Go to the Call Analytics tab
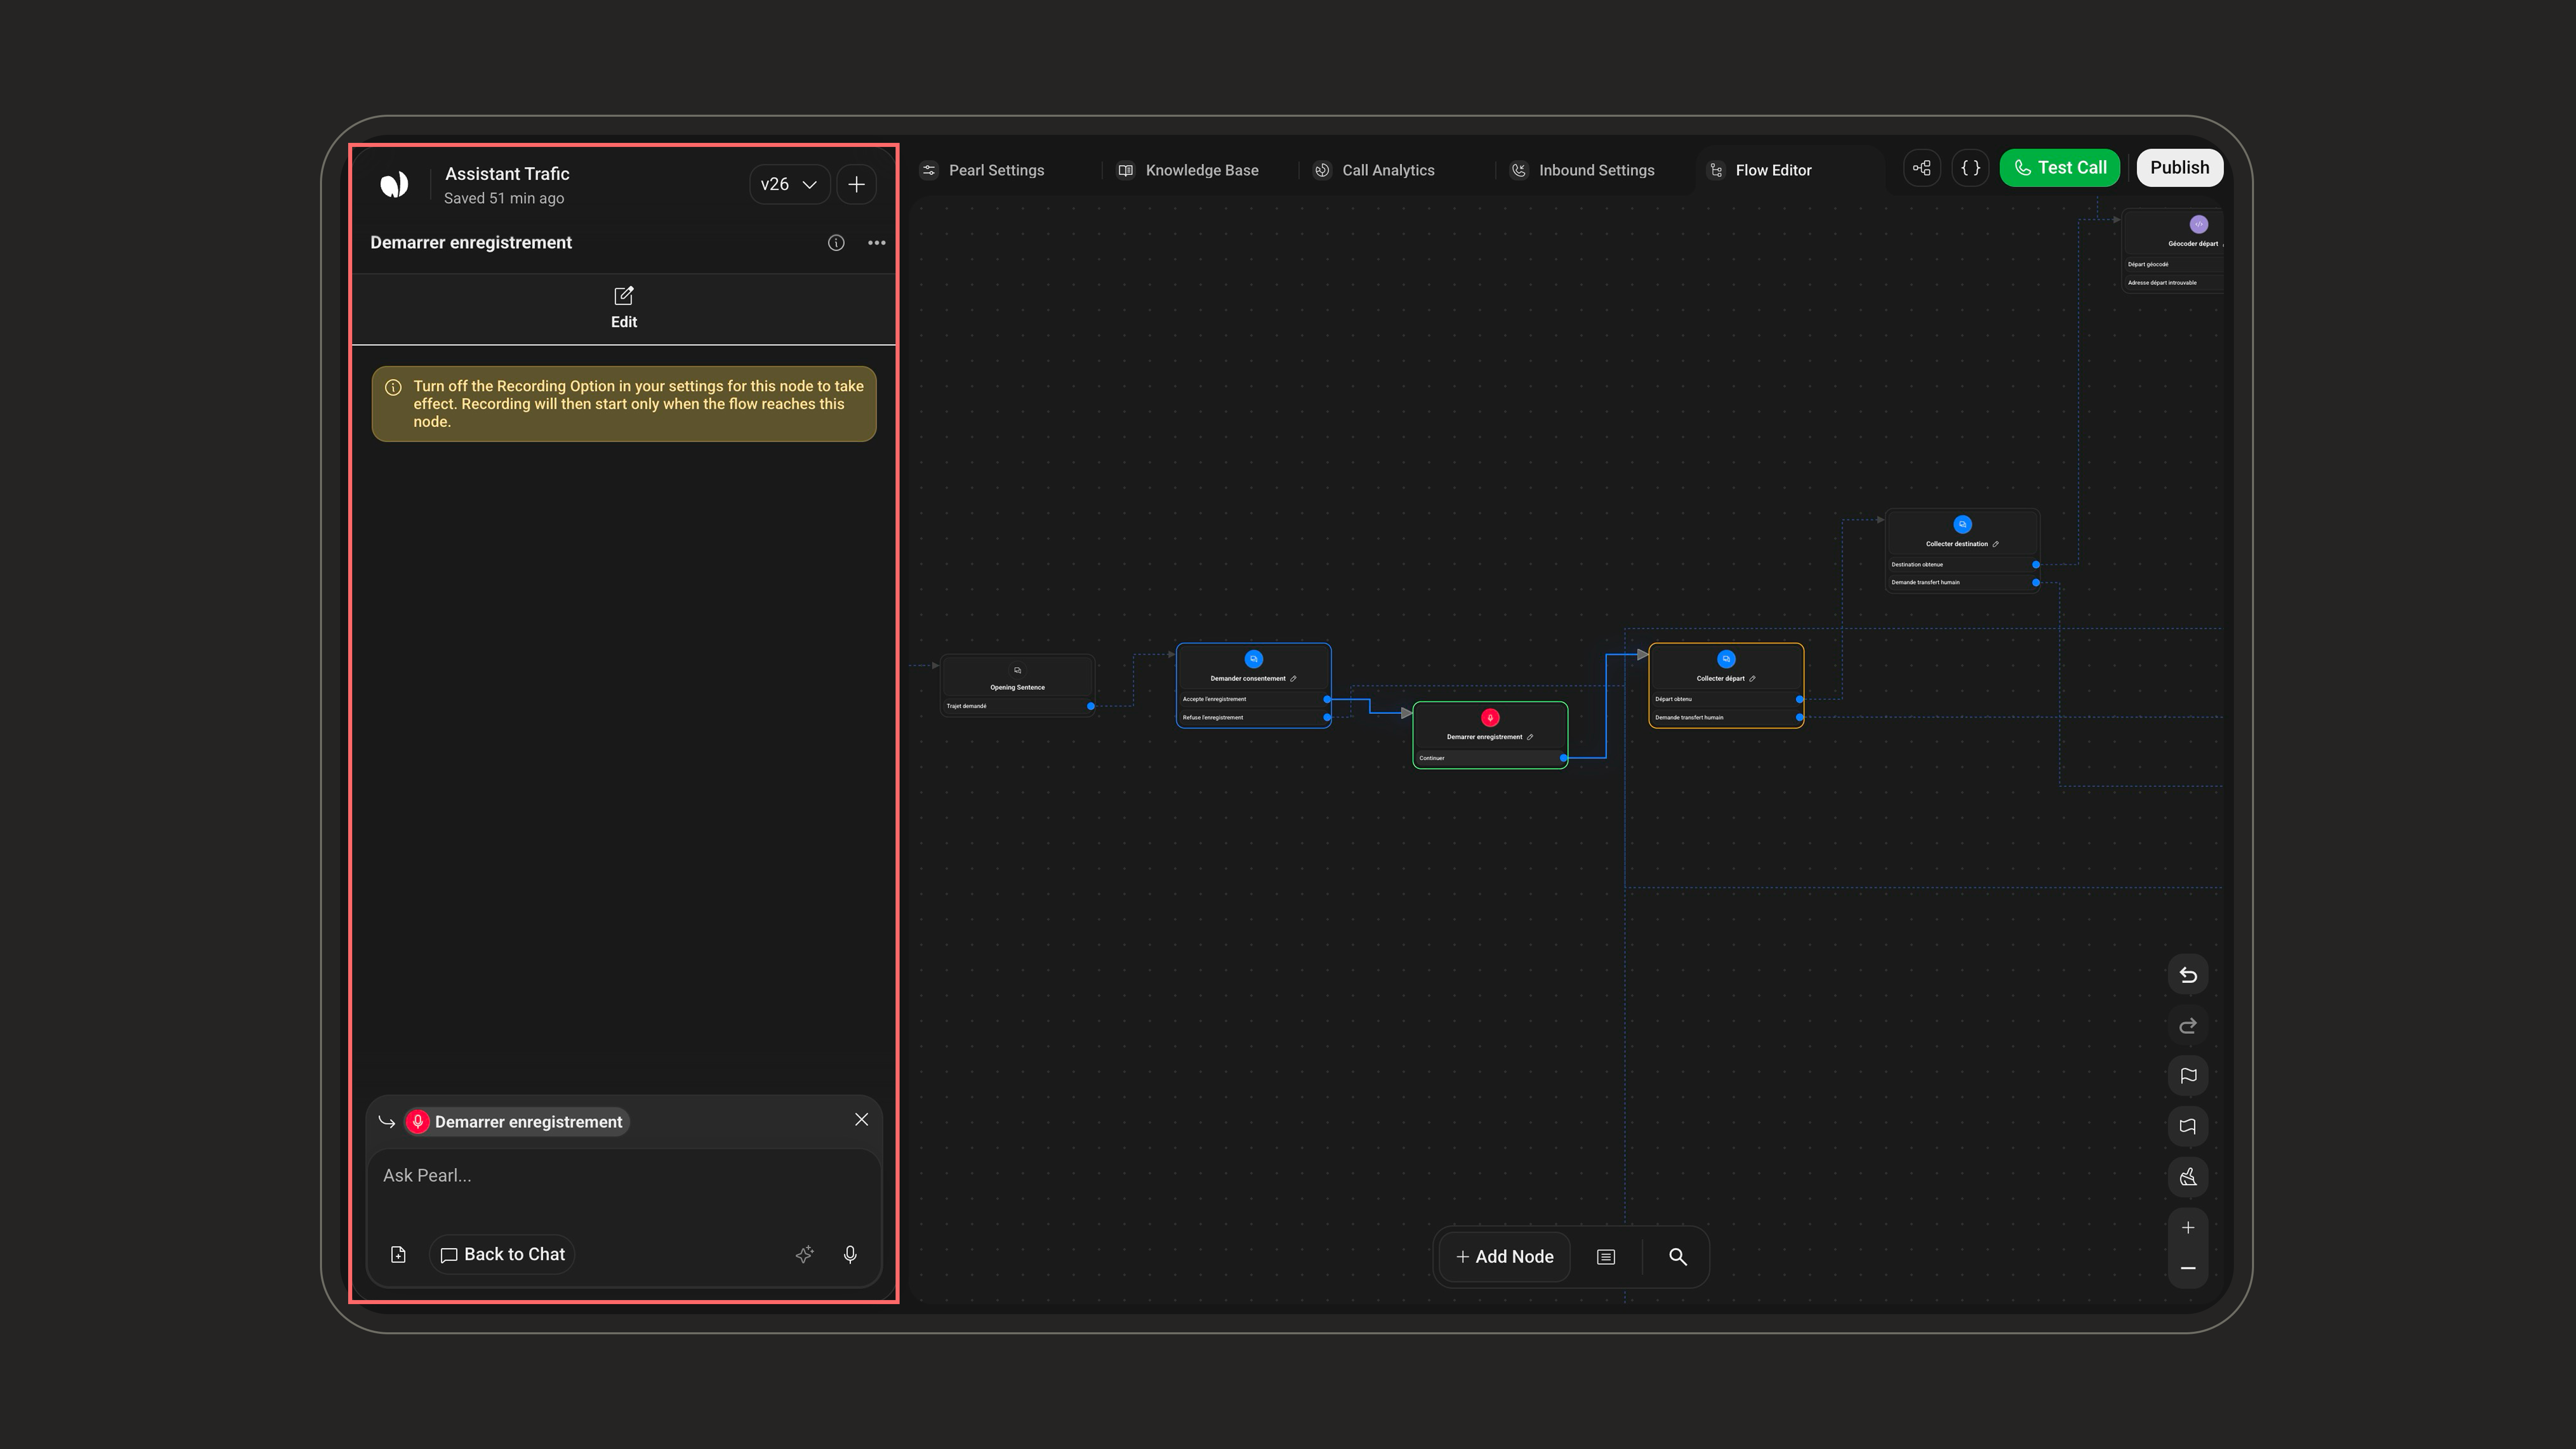This screenshot has width=2576, height=1449. [1375, 170]
